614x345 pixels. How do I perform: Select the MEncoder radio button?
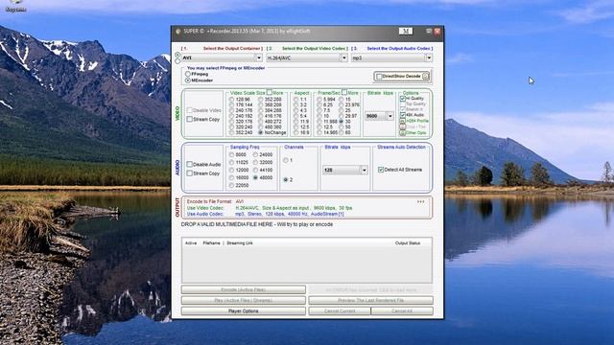tap(188, 80)
